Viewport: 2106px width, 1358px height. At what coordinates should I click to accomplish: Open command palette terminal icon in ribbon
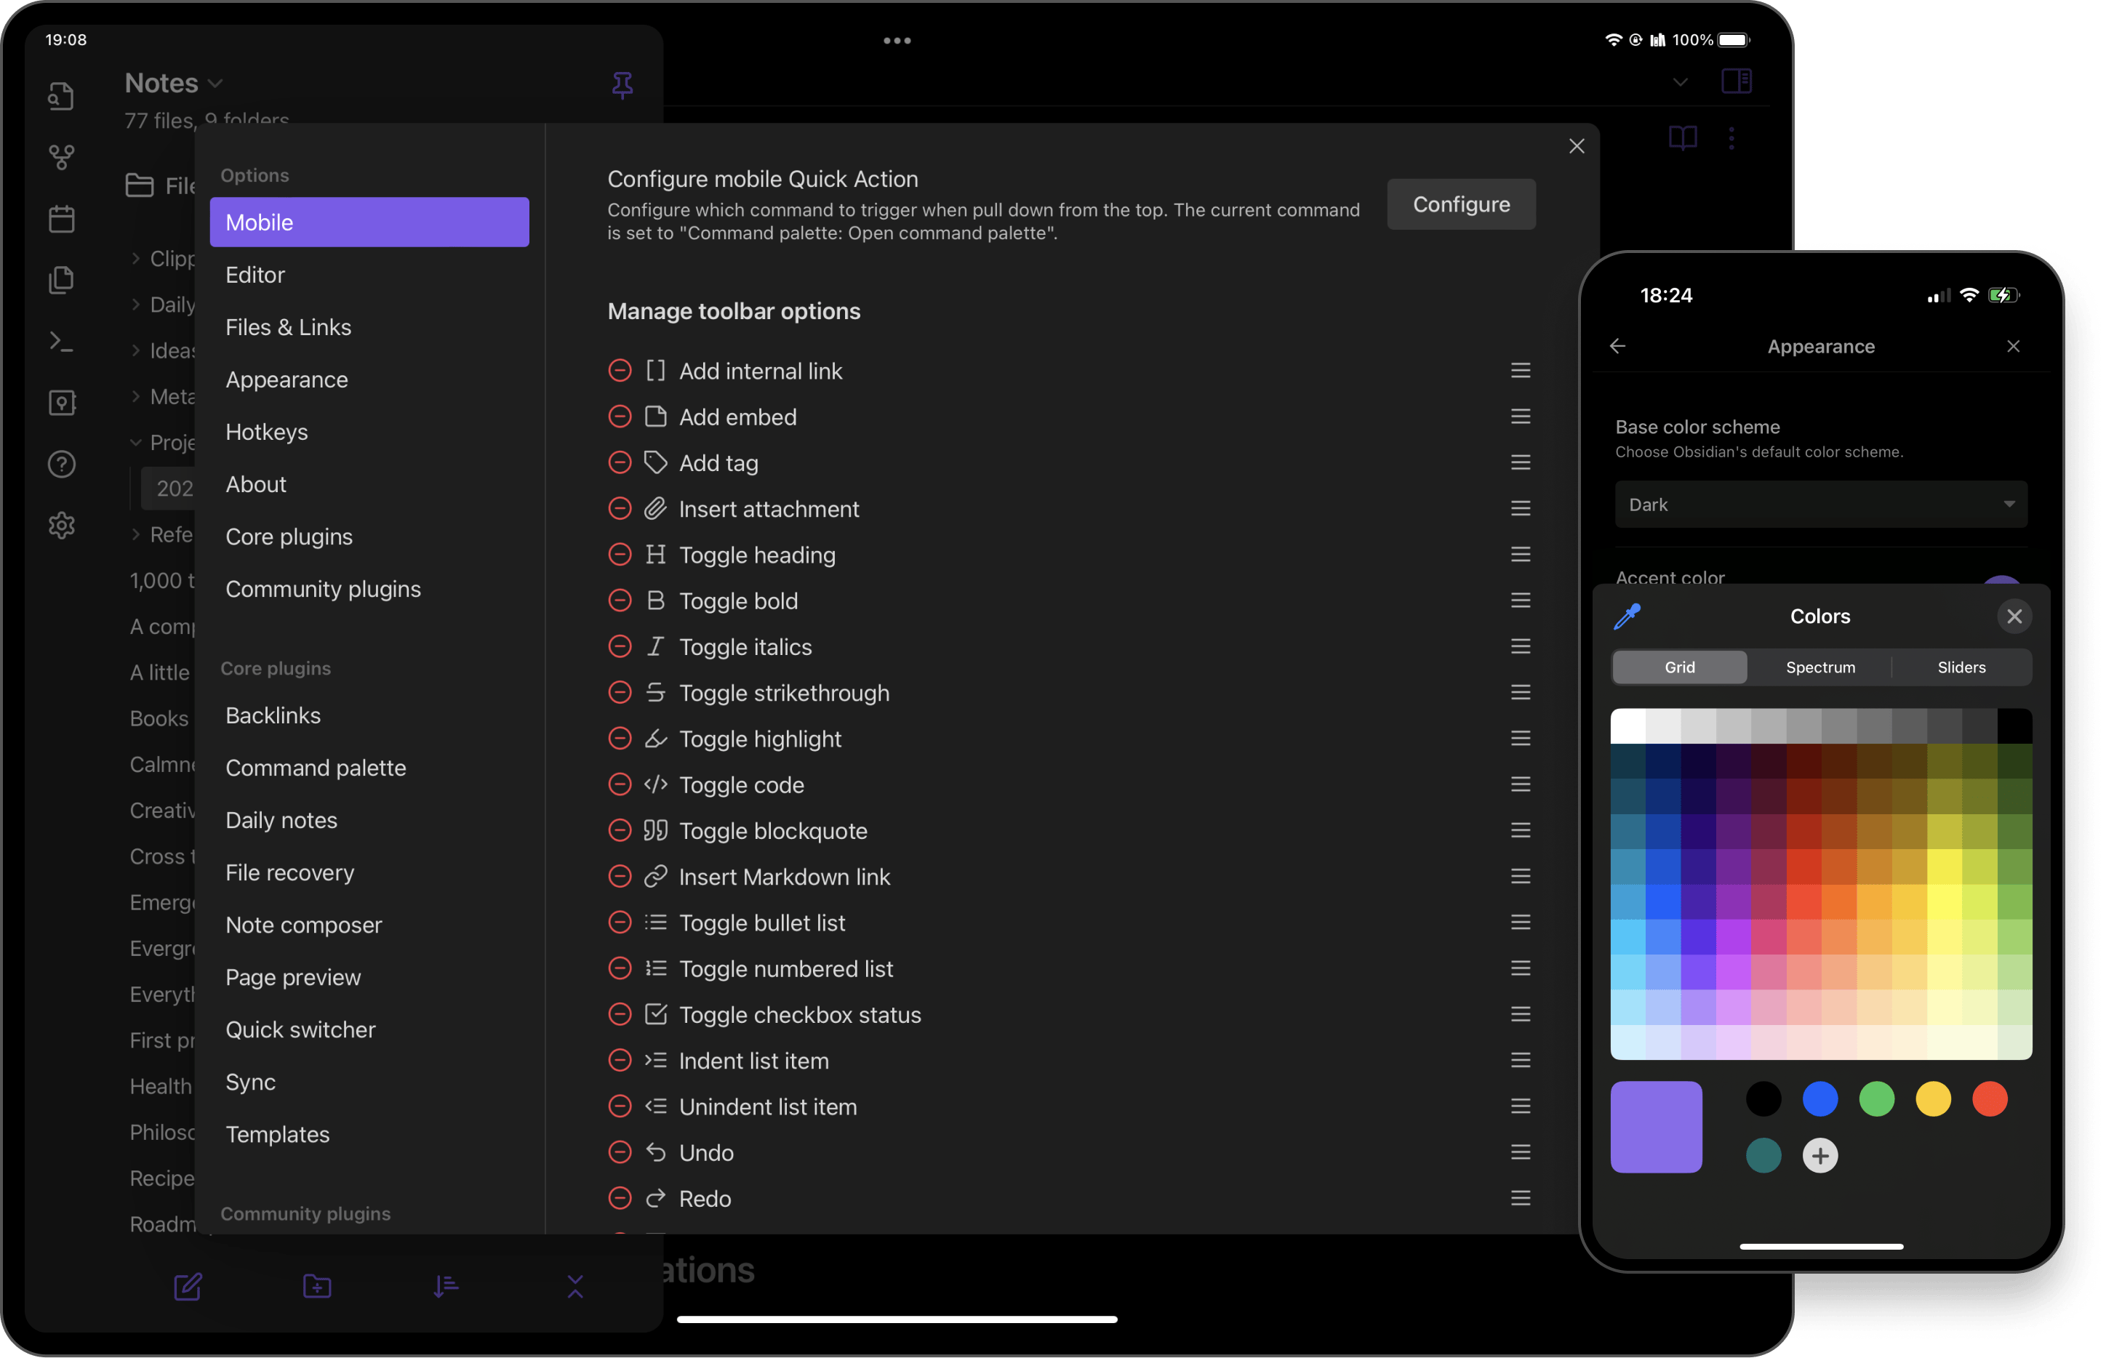(61, 342)
